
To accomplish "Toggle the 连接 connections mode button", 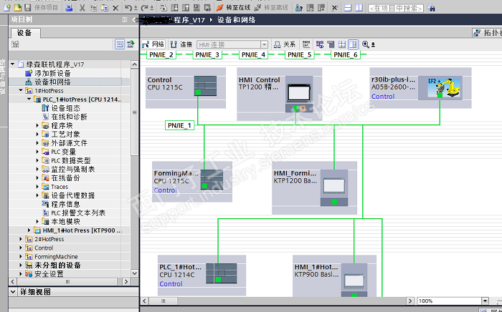I will 181,44.
